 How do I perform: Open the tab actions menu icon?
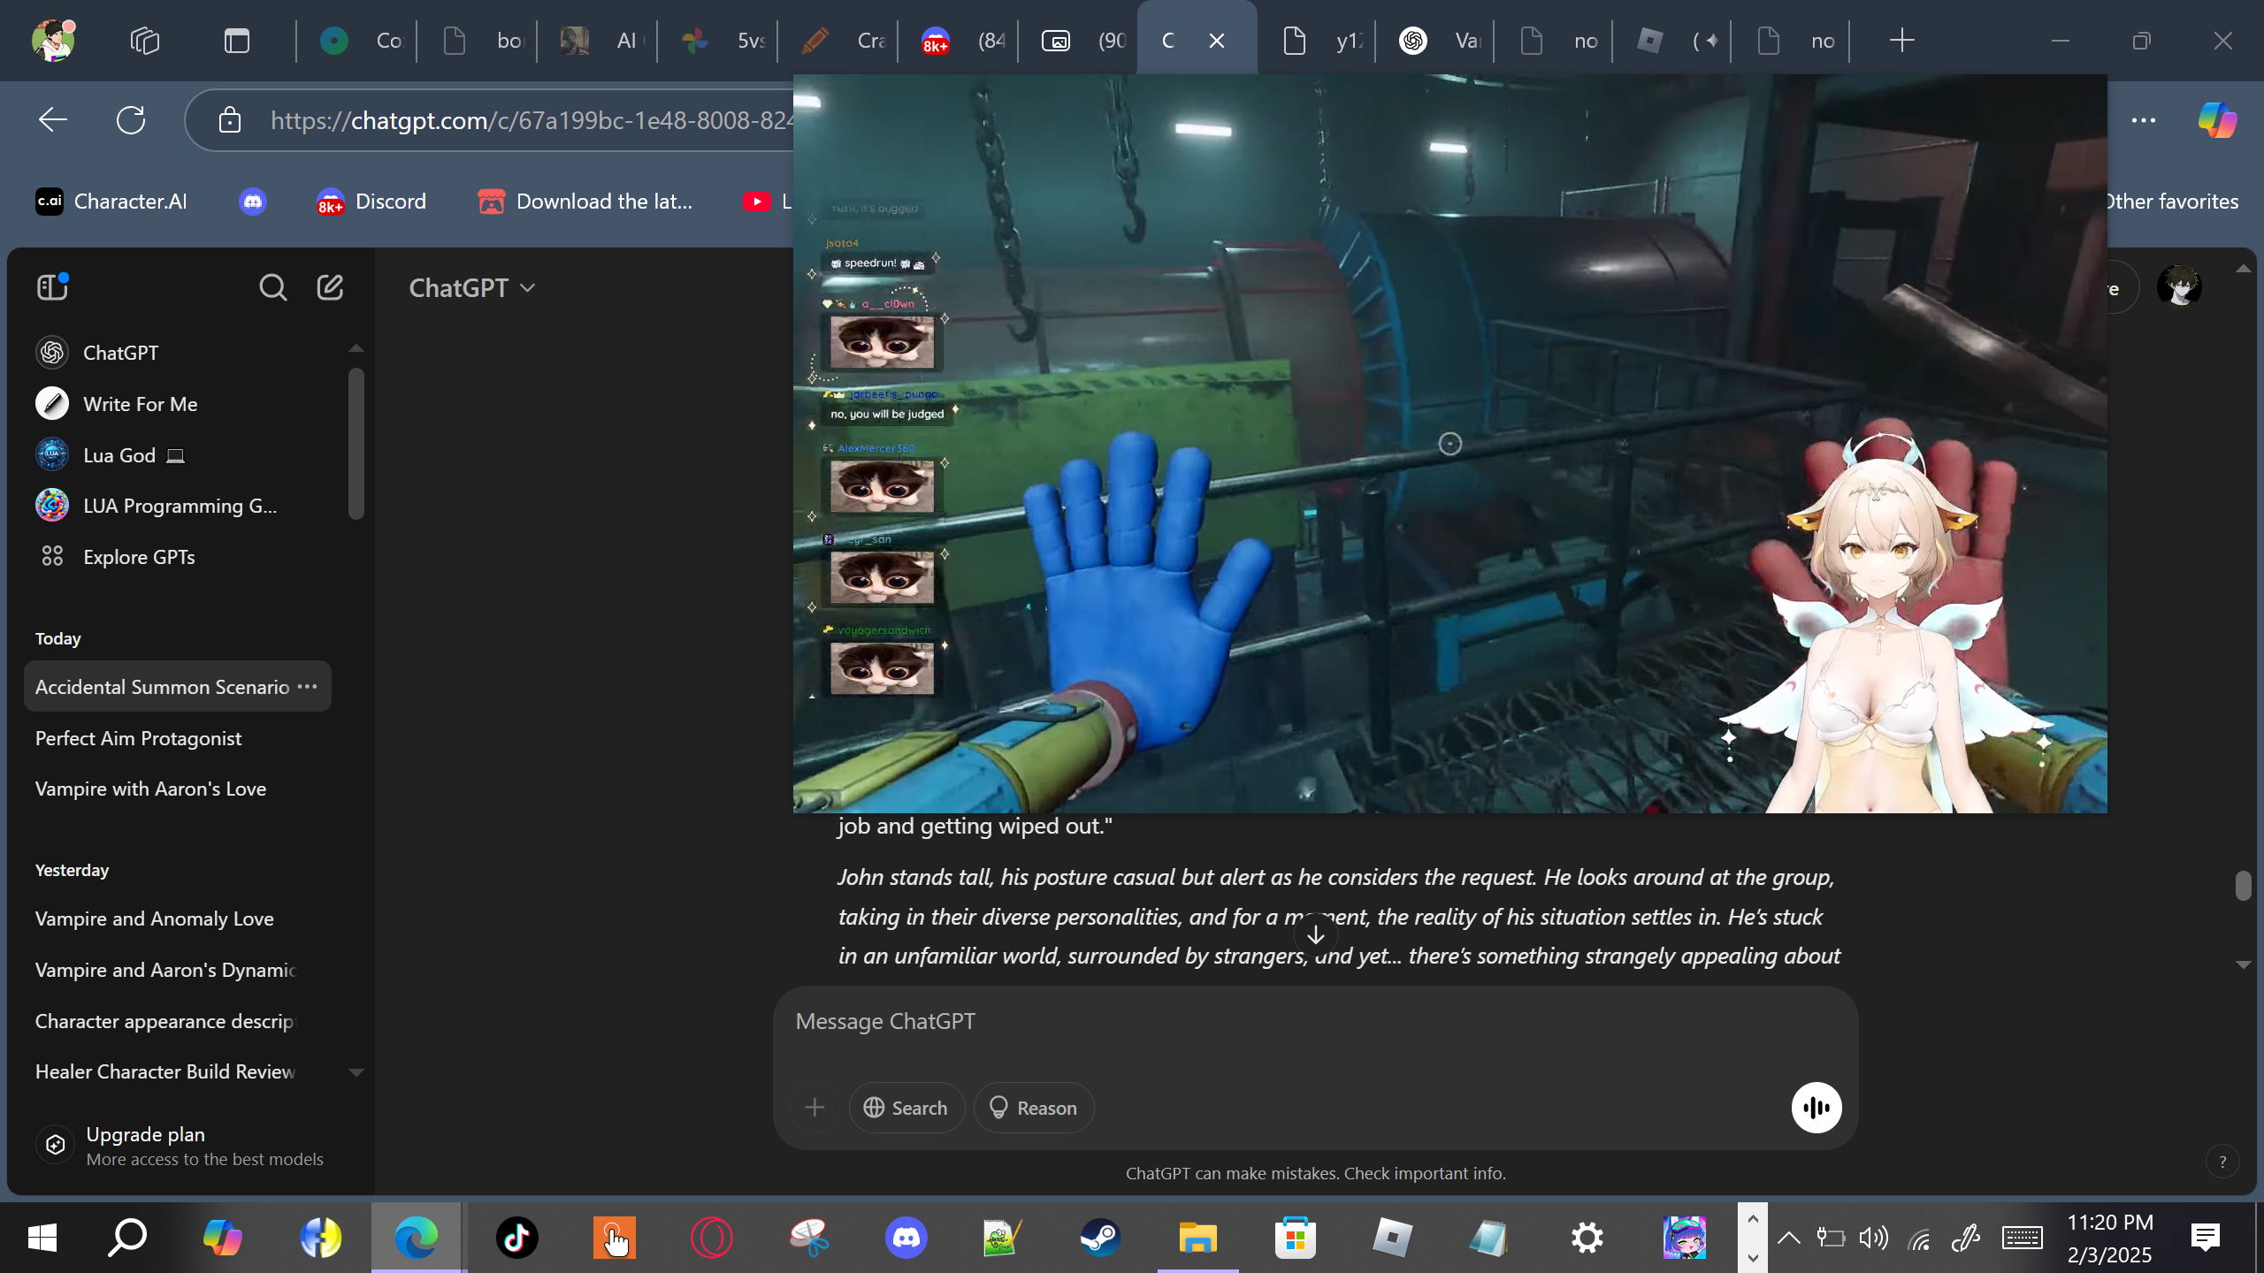pyautogui.click(x=237, y=41)
